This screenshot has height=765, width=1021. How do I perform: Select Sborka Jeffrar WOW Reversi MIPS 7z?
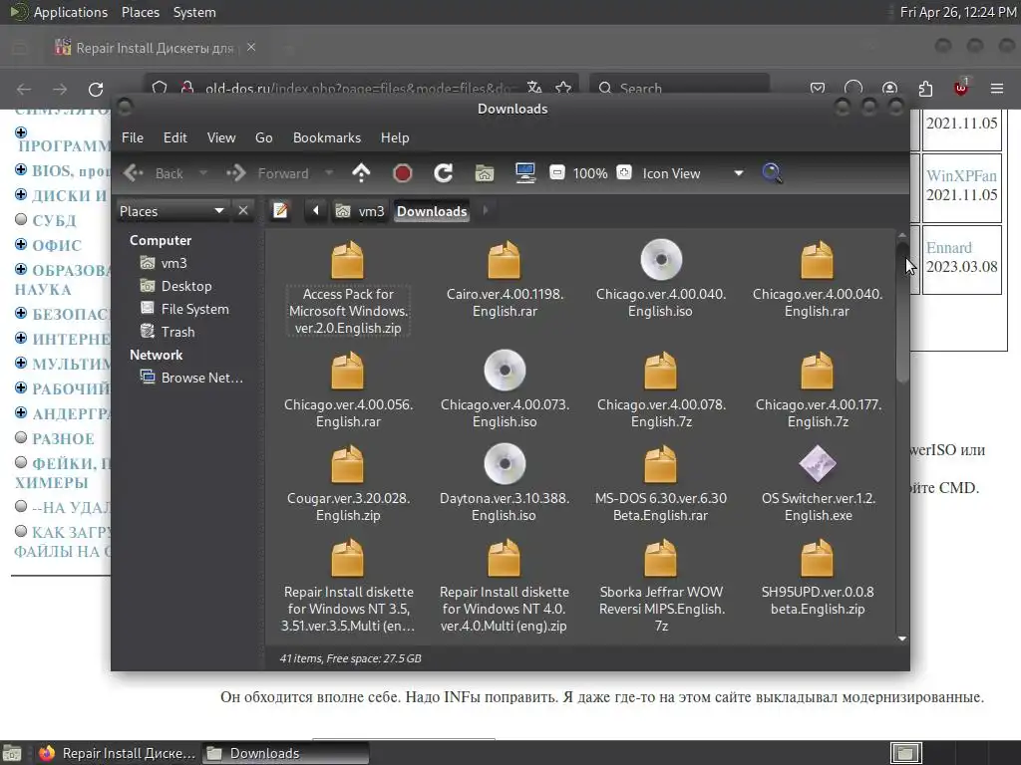click(661, 585)
